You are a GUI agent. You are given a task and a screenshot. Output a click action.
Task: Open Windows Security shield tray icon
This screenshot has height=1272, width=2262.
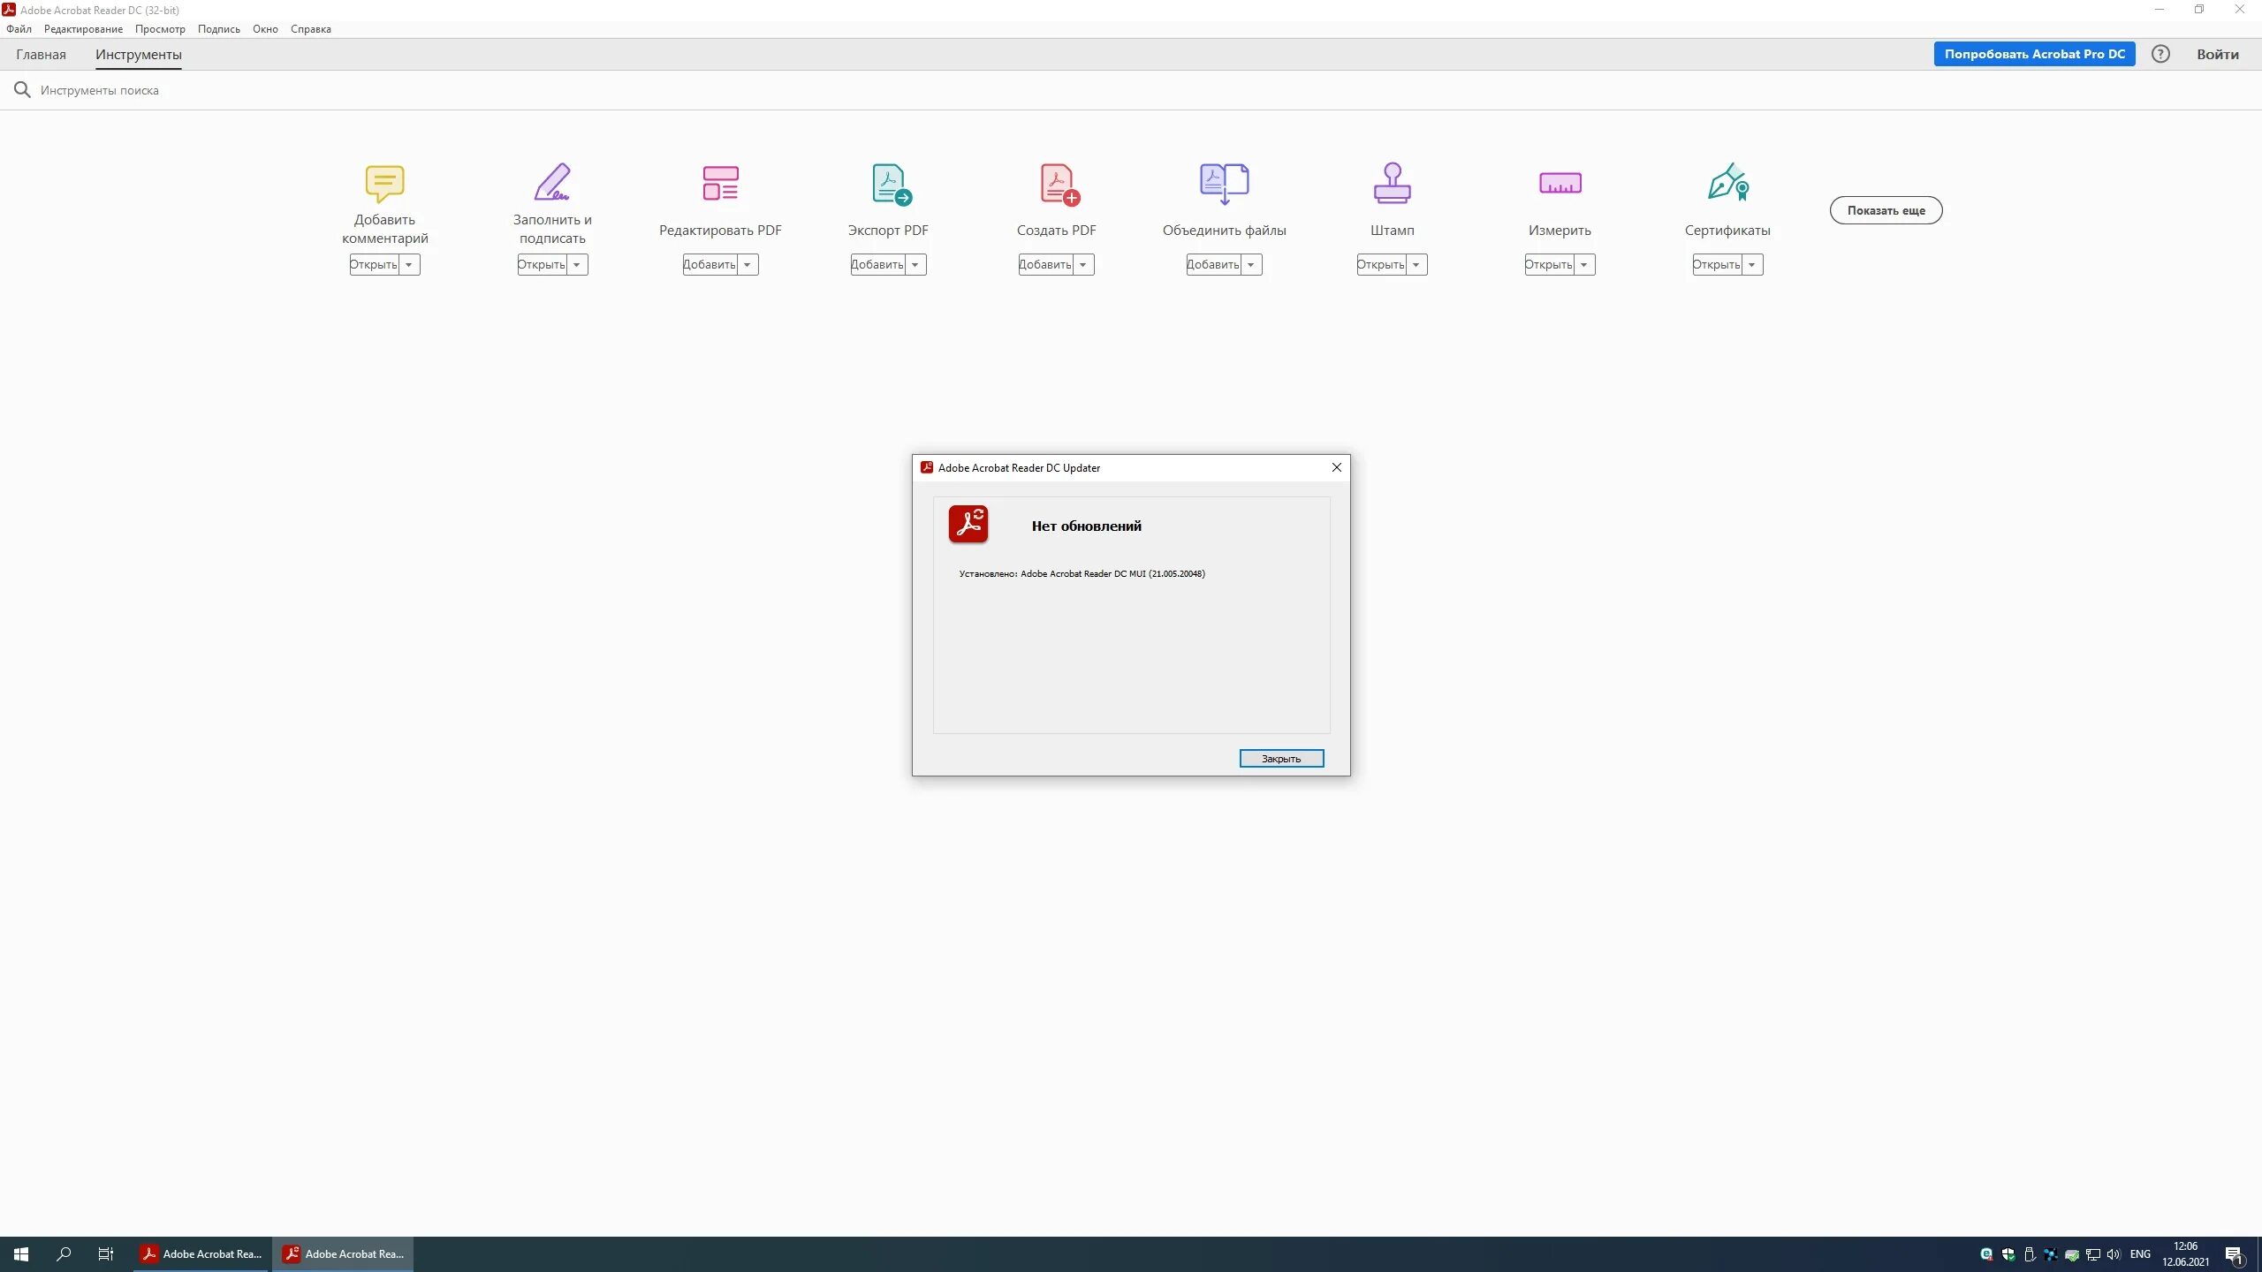point(2008,1254)
